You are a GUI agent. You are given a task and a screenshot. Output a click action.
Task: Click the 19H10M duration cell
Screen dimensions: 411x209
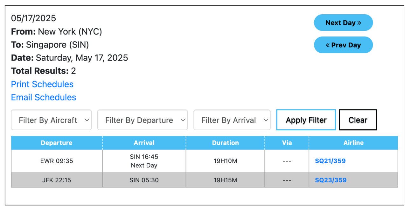coord(225,161)
